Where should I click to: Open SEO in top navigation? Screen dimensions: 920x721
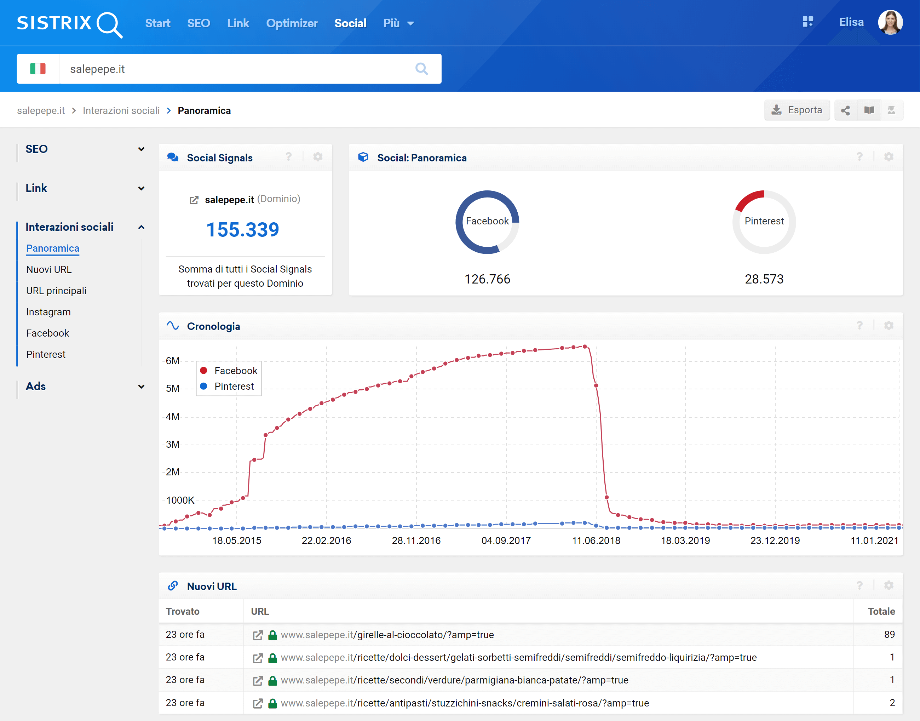coord(199,23)
